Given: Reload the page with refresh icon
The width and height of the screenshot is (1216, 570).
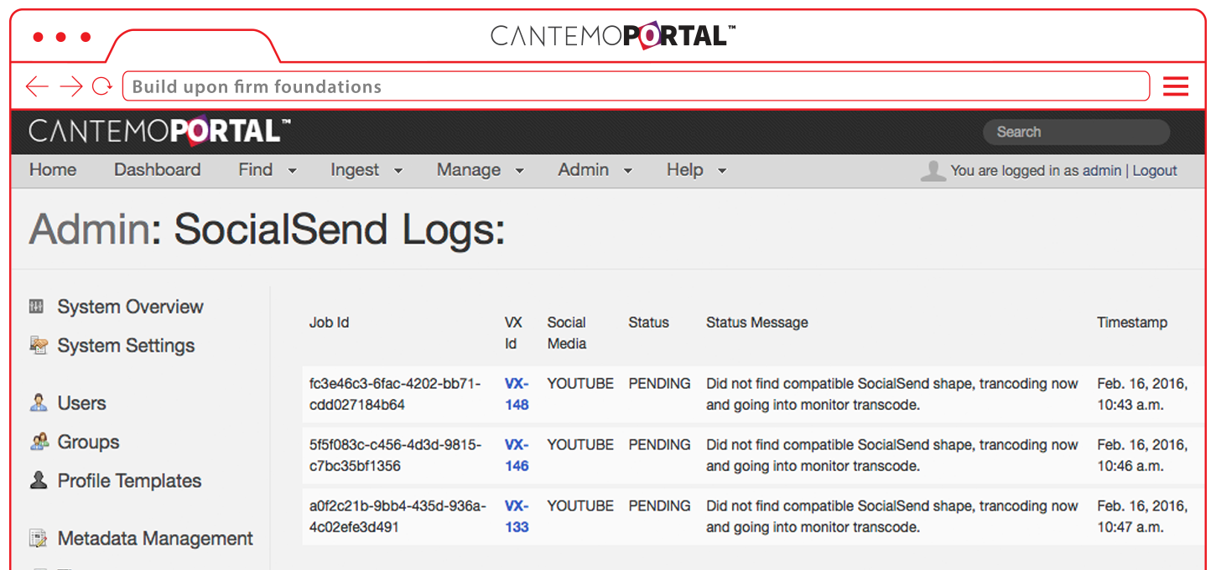Looking at the screenshot, I should (102, 85).
